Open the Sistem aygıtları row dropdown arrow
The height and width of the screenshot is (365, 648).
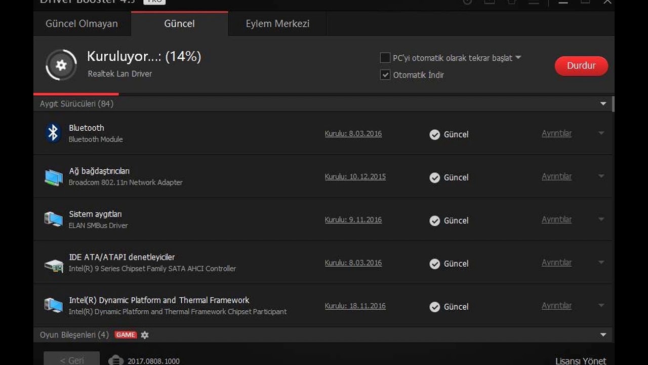click(x=601, y=220)
